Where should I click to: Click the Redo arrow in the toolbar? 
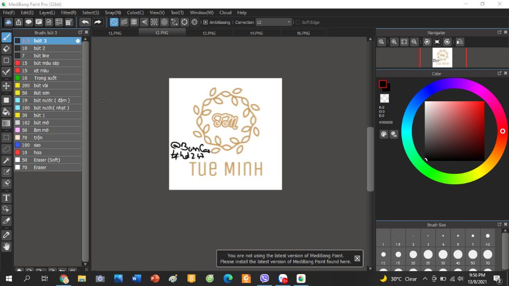(x=97, y=22)
